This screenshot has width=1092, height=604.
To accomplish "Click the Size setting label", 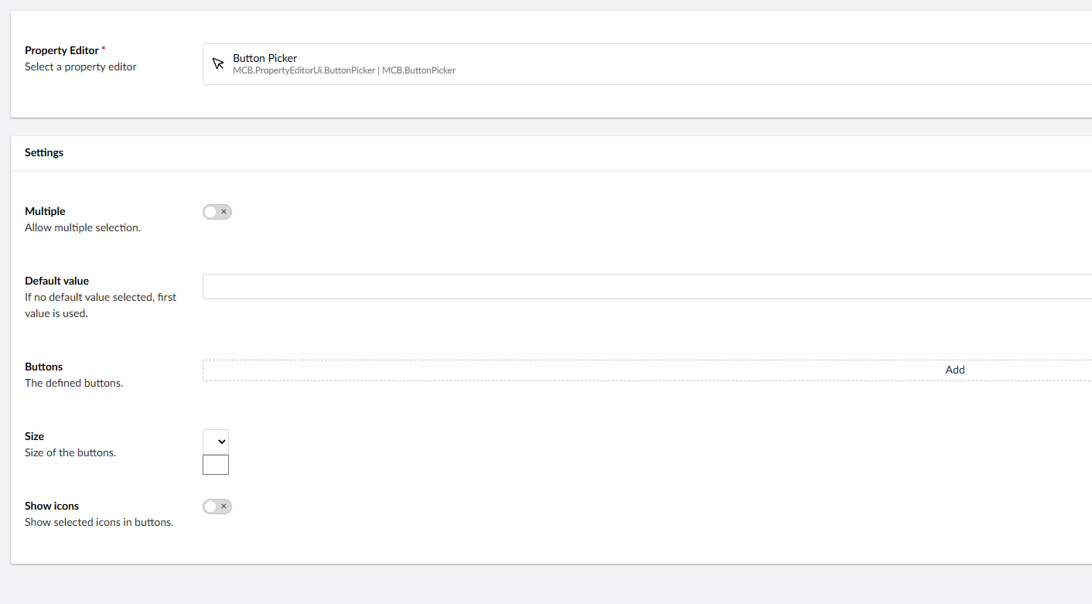I will click(34, 436).
